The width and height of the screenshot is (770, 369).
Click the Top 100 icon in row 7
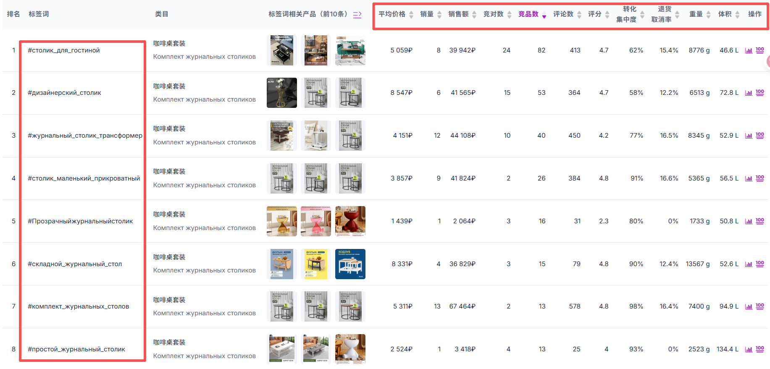point(759,306)
